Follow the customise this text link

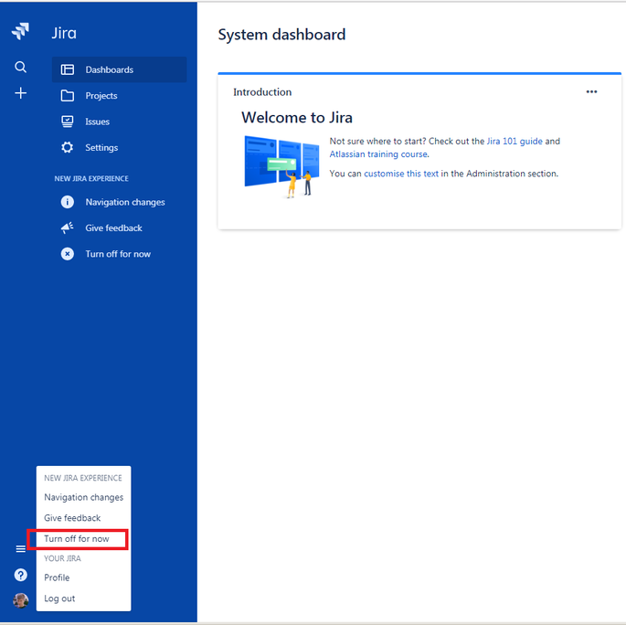pyautogui.click(x=401, y=174)
